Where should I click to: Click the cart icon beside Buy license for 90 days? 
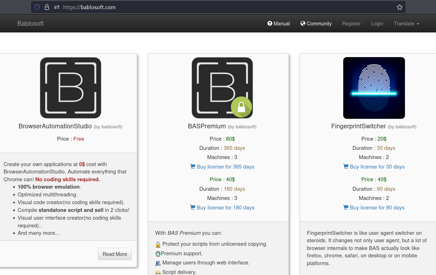tap(346, 207)
